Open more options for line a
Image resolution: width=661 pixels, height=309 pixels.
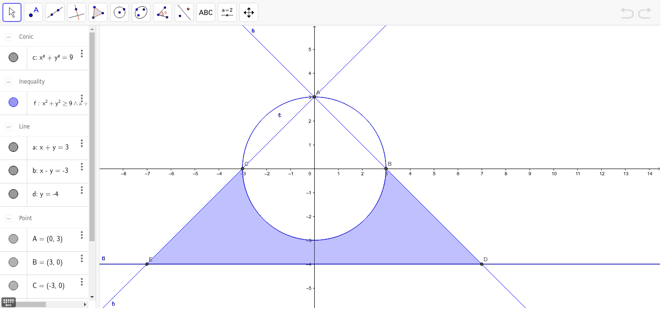(82, 143)
